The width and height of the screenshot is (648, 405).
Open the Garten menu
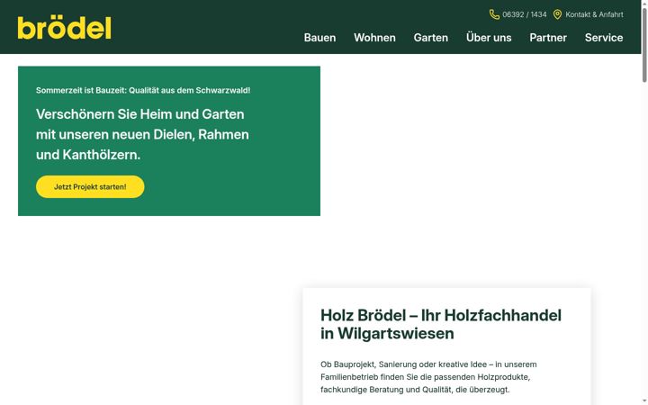pos(430,38)
